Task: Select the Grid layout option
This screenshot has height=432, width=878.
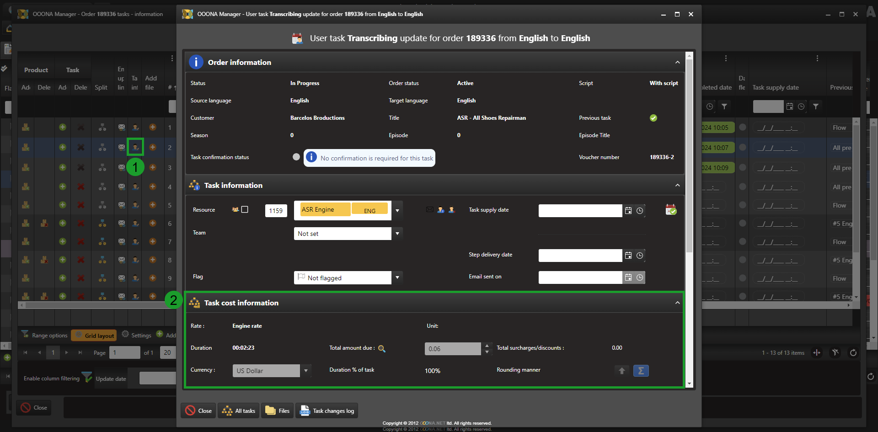Action: click(94, 336)
